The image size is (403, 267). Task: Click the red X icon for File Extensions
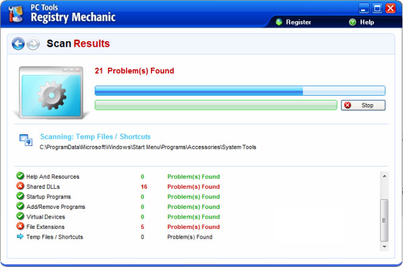click(20, 226)
